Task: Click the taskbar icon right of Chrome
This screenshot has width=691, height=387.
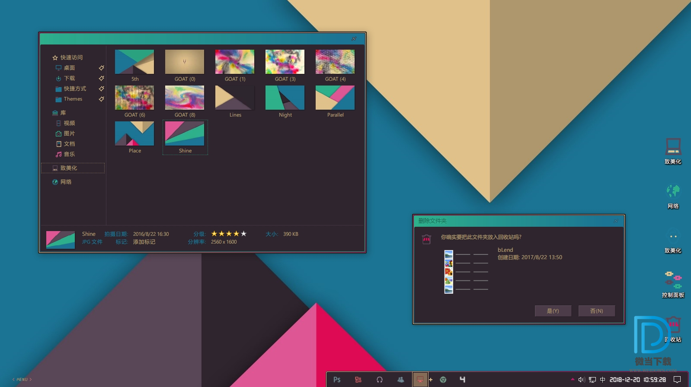Action: point(462,380)
